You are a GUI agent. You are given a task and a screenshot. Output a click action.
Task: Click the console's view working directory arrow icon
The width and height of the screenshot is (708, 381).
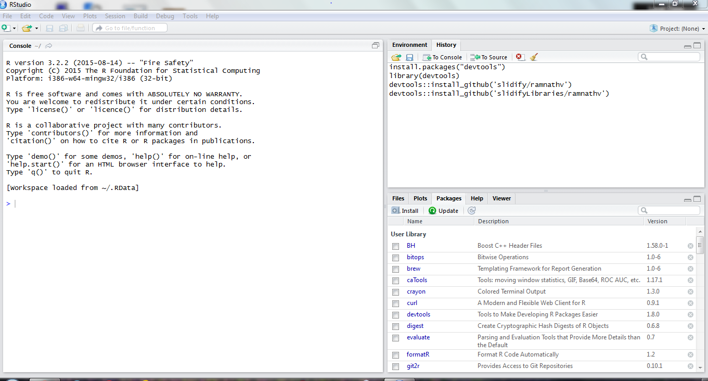tap(49, 46)
